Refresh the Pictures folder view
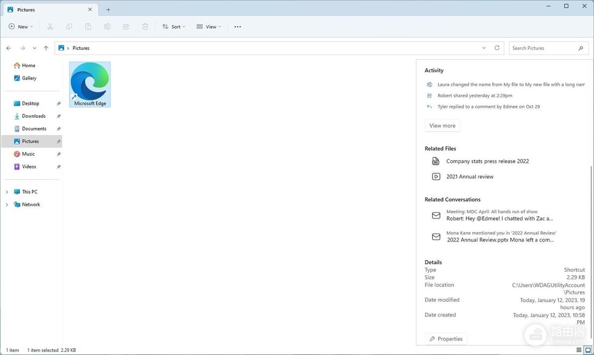 [x=497, y=48]
